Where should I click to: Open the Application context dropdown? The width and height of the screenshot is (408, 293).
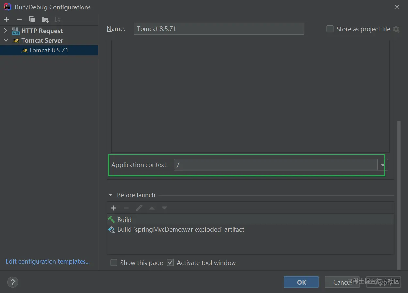(383, 165)
